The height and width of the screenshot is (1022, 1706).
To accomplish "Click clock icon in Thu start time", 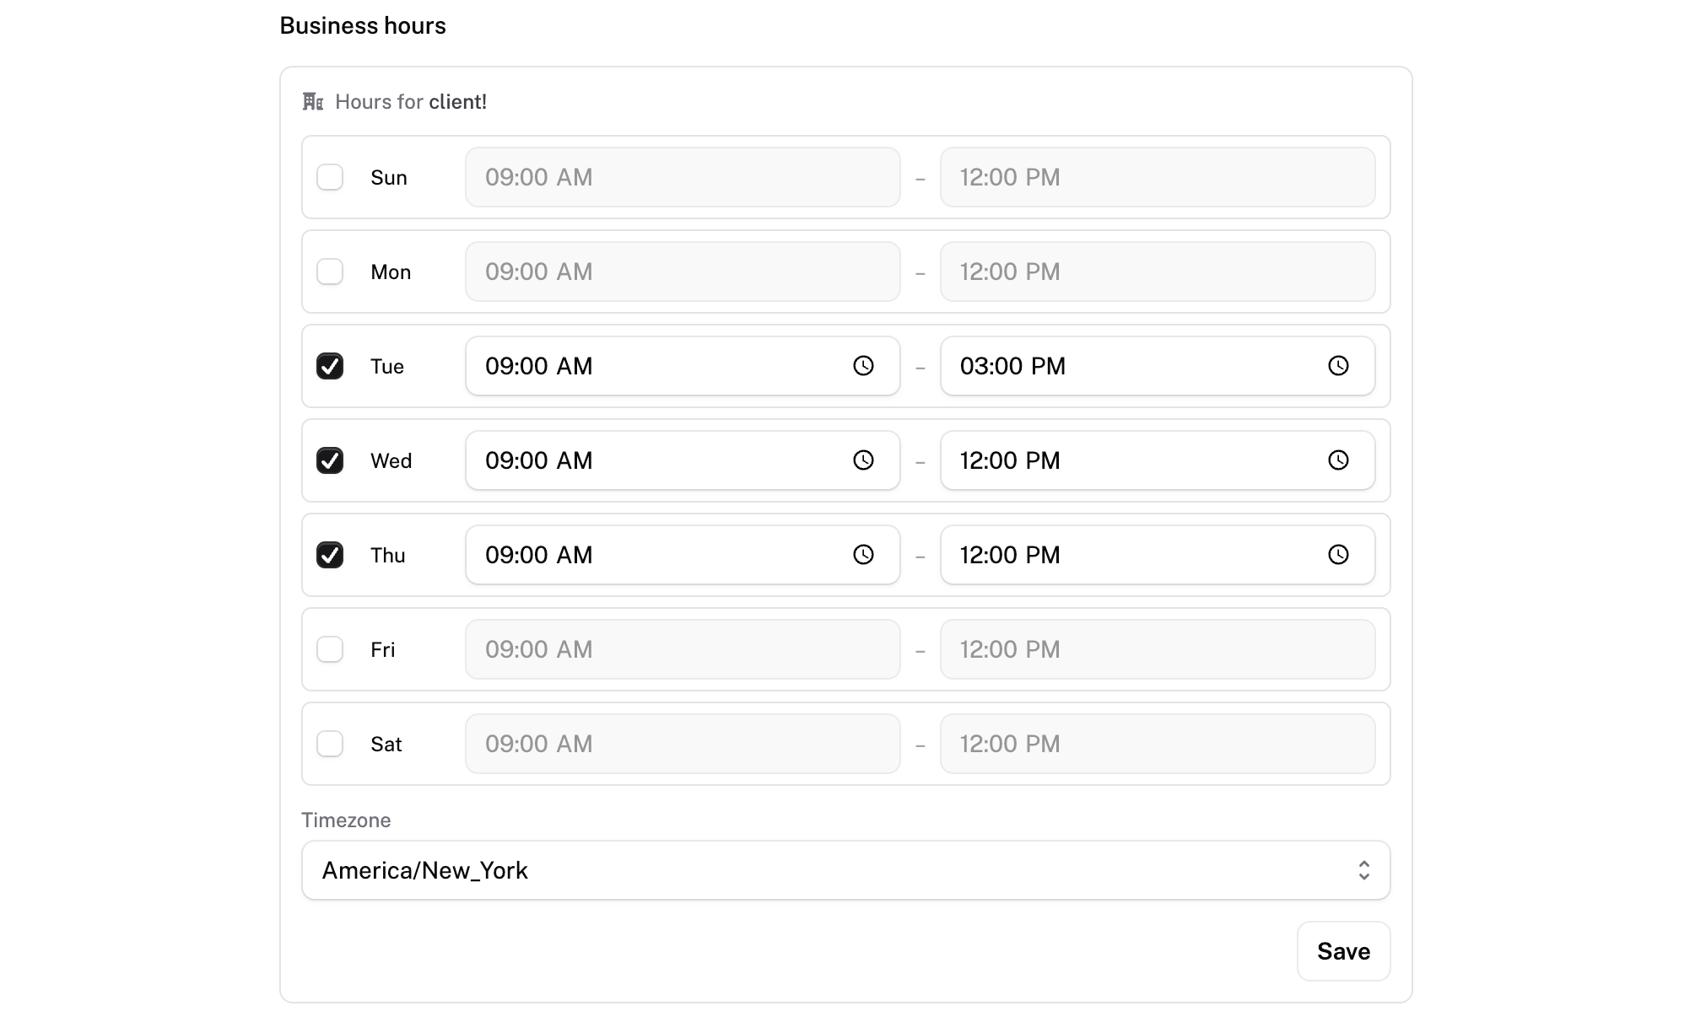I will (863, 555).
